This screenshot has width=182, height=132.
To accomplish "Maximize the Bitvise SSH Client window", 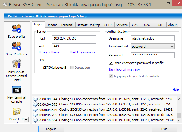I will pos(168,4).
